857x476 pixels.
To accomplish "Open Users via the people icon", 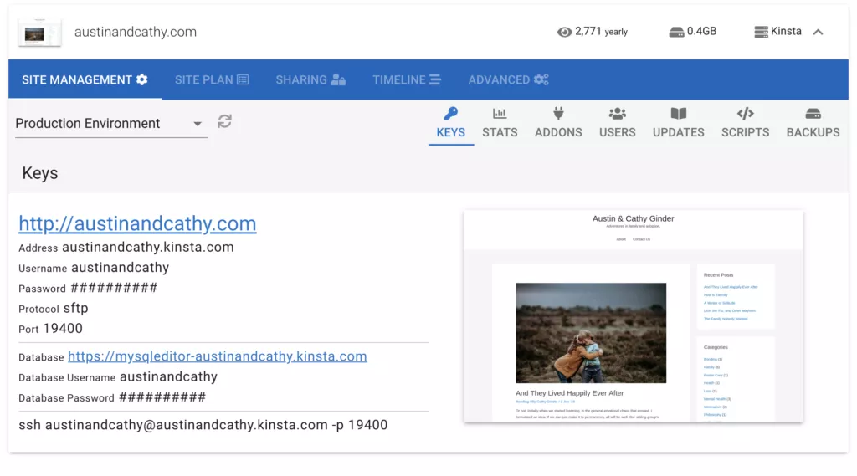I will pos(618,114).
